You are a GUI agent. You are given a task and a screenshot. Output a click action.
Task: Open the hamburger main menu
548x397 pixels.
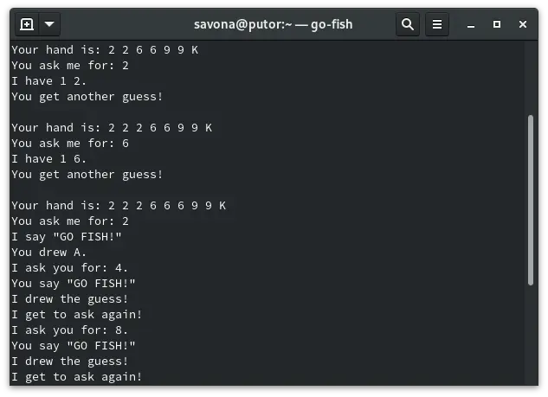(437, 23)
